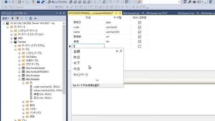Collapse the テーブル folder
This screenshot has height=121, width=215.
15,49
